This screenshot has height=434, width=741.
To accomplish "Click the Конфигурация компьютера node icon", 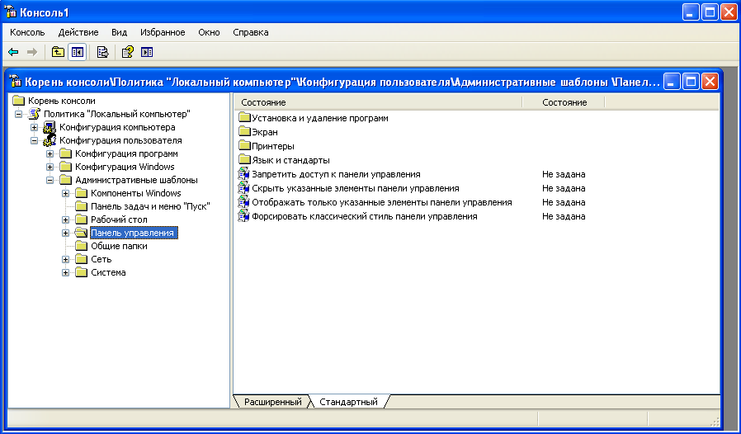I will pyautogui.click(x=50, y=127).
